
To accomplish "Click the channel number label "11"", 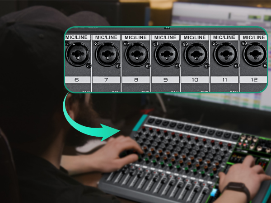I will coord(224,80).
